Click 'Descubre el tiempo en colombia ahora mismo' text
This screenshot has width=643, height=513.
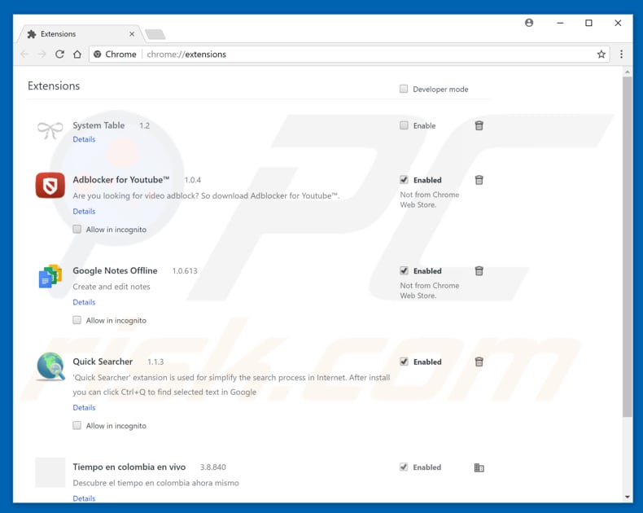(x=155, y=483)
